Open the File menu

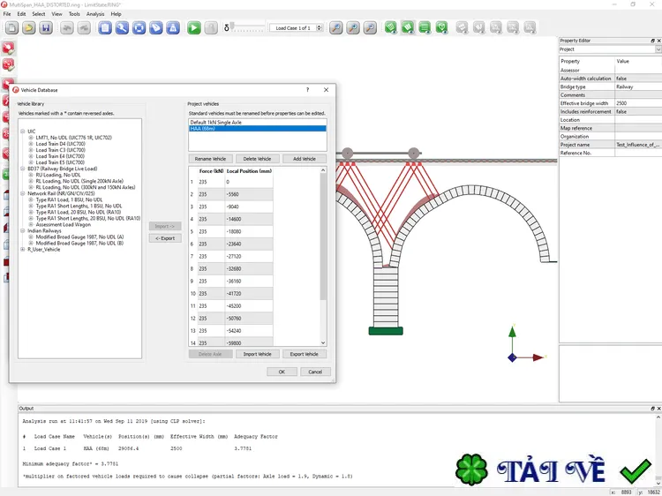pyautogui.click(x=7, y=14)
